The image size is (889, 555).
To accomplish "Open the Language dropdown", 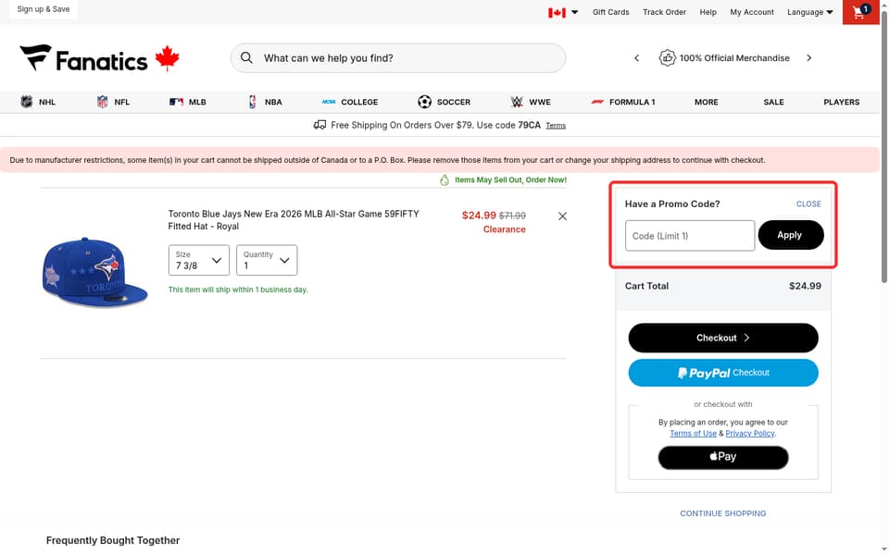I will click(809, 12).
